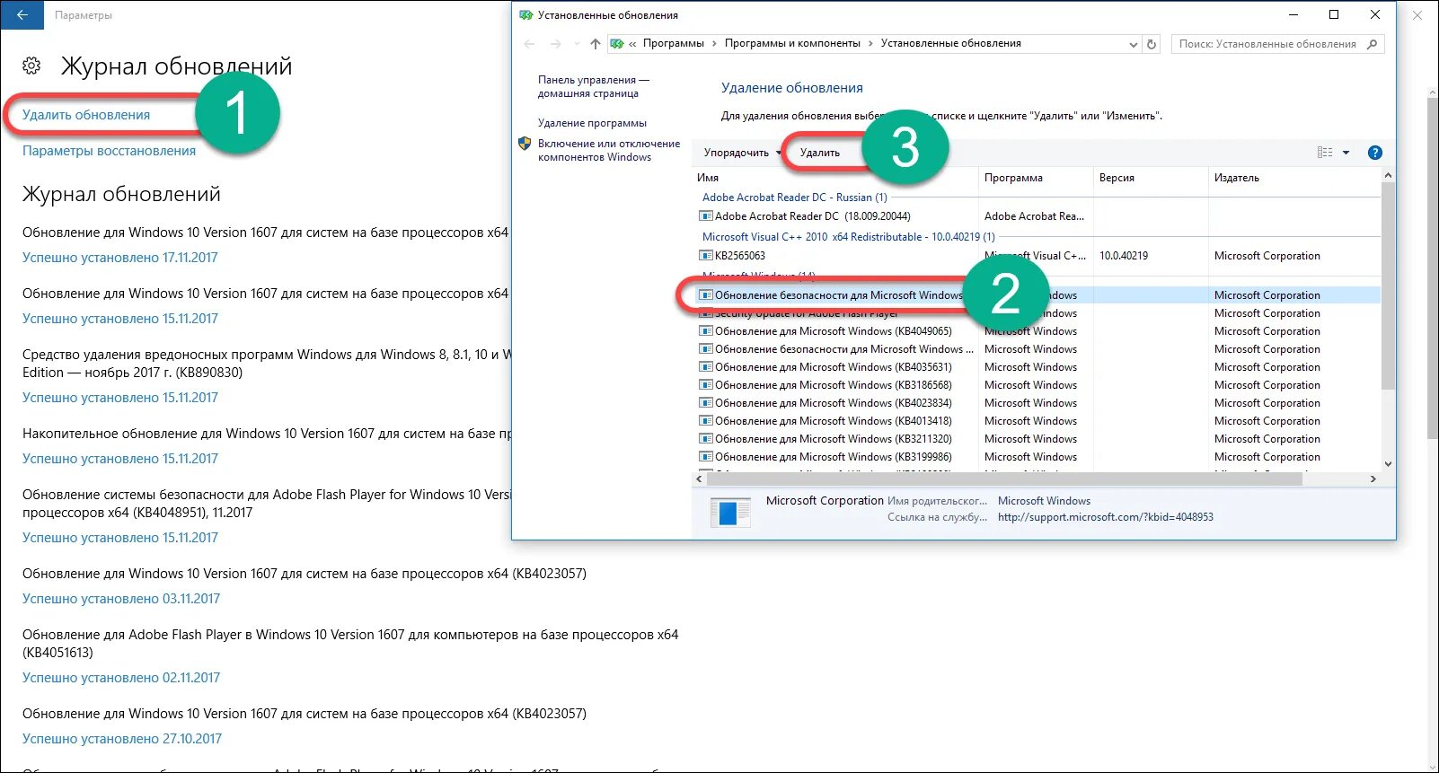Image resolution: width=1439 pixels, height=773 pixels.
Task: Click the Adobe Acrobat Reader DC row icon
Action: click(706, 216)
